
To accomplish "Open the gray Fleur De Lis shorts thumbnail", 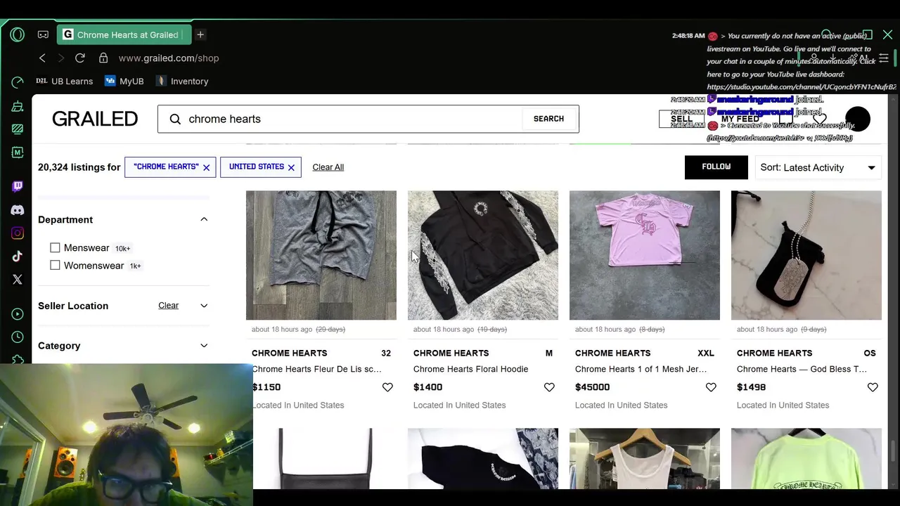I will tap(321, 255).
